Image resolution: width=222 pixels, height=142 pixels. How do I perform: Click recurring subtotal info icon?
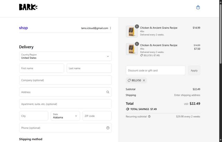pos(149,116)
